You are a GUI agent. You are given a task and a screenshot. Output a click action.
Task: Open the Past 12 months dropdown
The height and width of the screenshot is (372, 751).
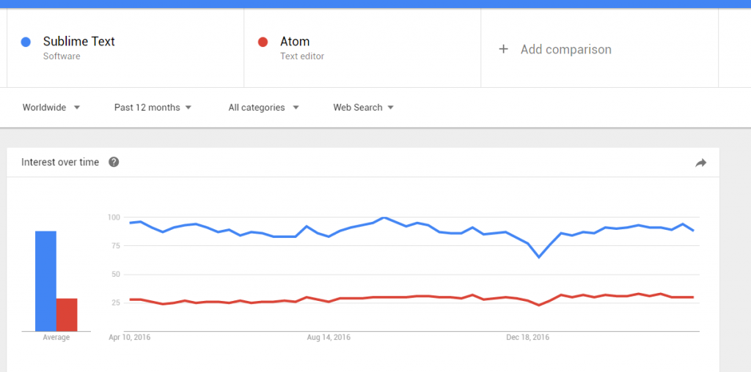click(x=153, y=108)
